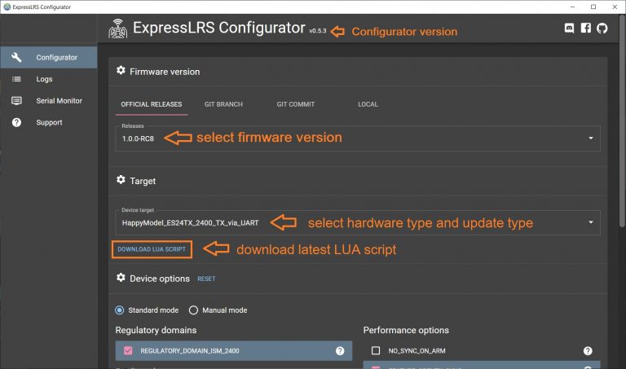Switch to the LOCAL tab
This screenshot has height=369, width=626.
coord(368,104)
